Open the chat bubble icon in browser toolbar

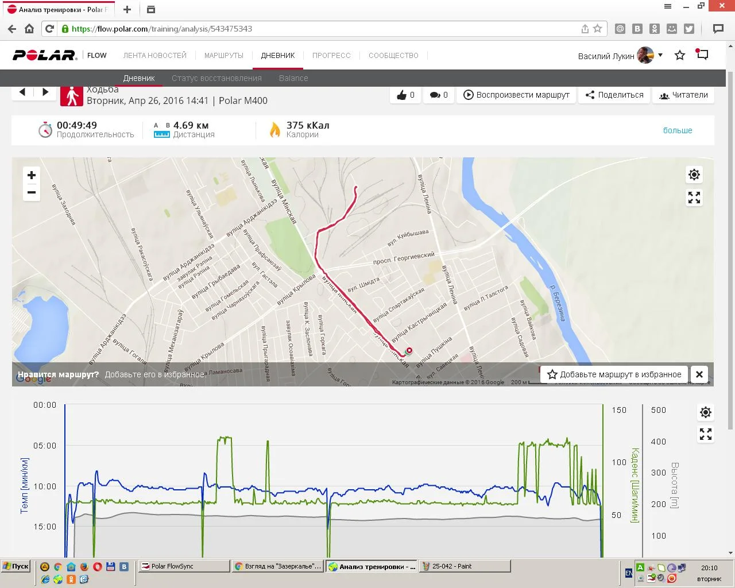click(718, 29)
